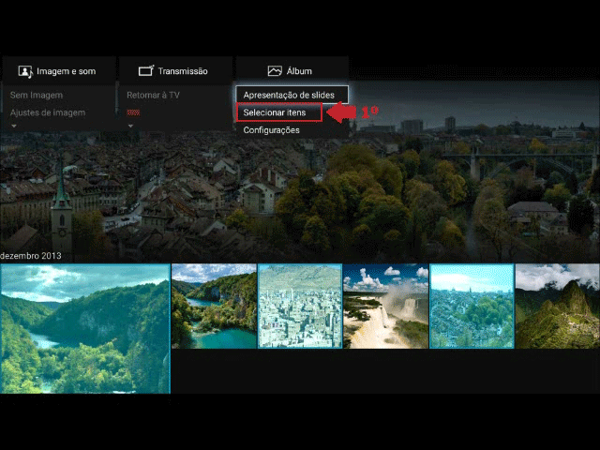The height and width of the screenshot is (450, 600).
Task: Expand more items under Imagem e som
Action: click(14, 125)
